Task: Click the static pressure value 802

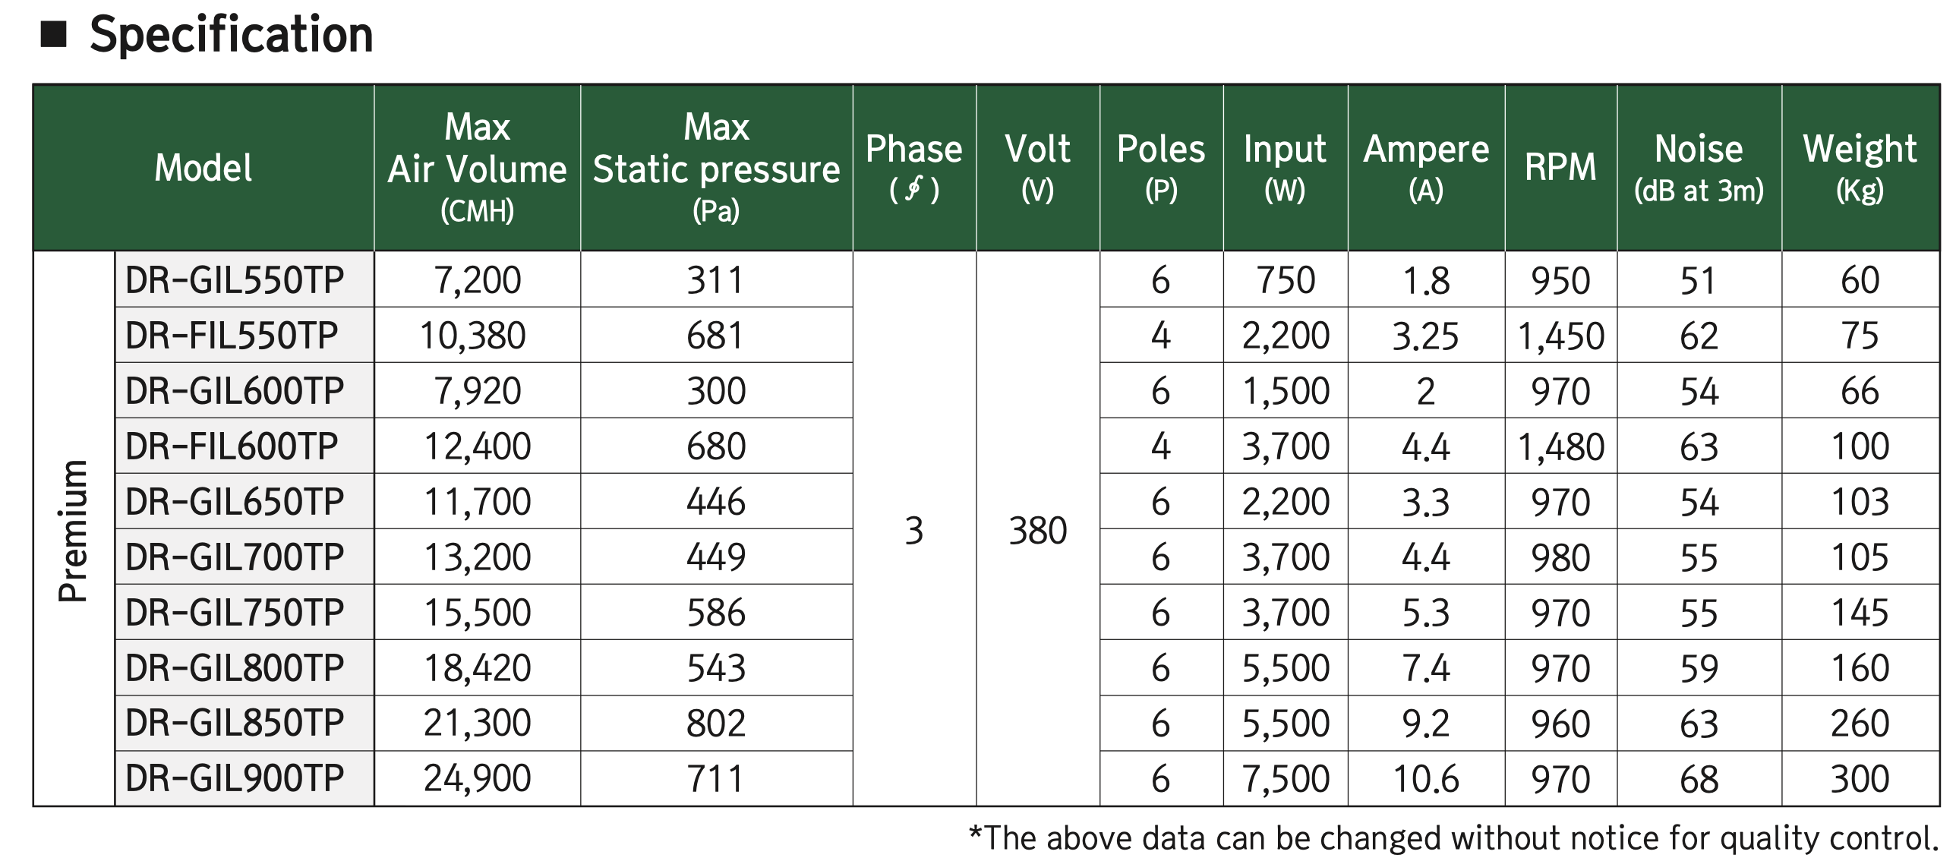Action: point(717,723)
